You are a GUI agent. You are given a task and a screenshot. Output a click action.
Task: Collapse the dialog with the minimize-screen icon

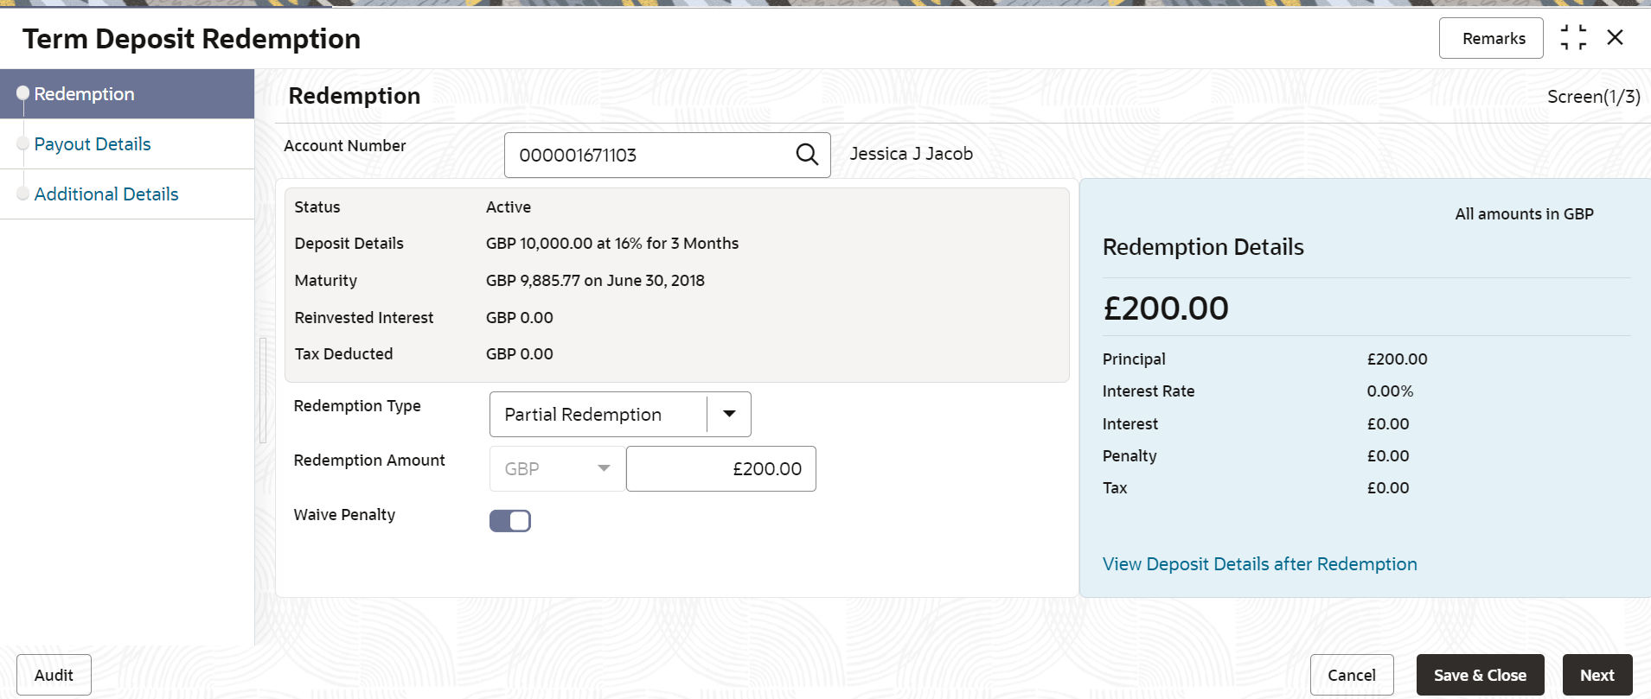[1573, 38]
